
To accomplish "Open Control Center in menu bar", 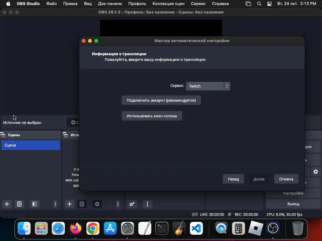I will pyautogui.click(x=269, y=4).
